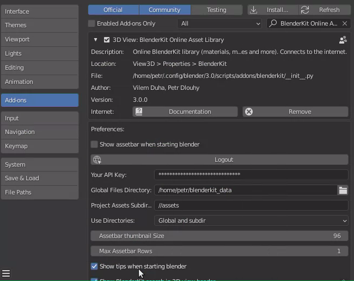
Task: Click the globe icon on Logout button
Action: [x=97, y=160]
